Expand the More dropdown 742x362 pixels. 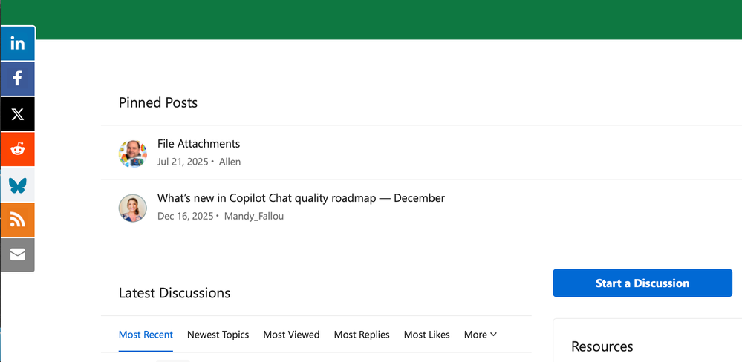click(480, 335)
